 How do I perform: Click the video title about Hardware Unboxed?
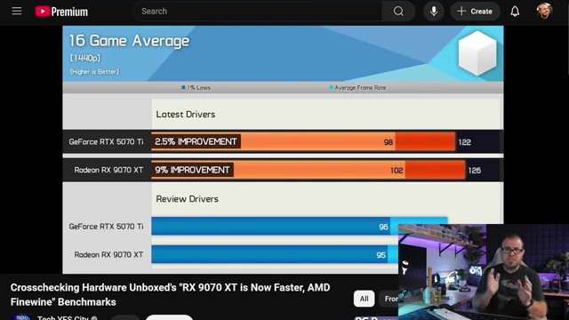[x=170, y=294]
